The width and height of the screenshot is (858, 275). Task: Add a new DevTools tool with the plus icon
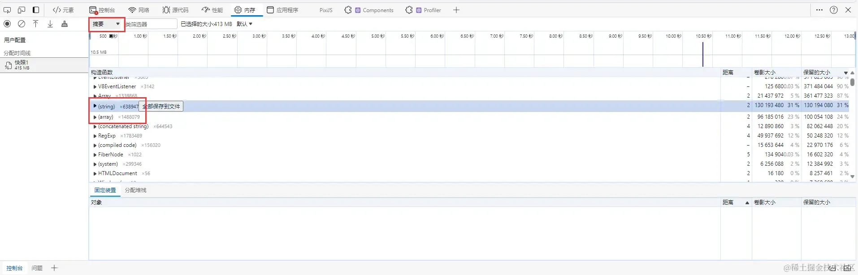[456, 10]
